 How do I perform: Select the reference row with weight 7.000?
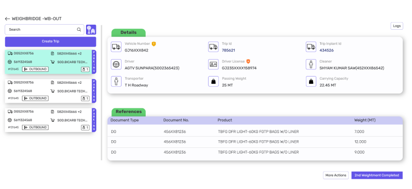pos(255,131)
